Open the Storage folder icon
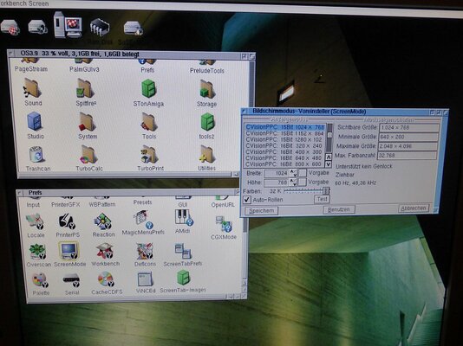Viewport: 463px width, 346px height. 207,89
